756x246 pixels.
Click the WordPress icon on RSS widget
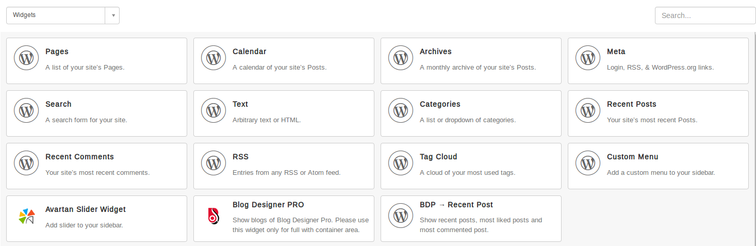(213, 163)
